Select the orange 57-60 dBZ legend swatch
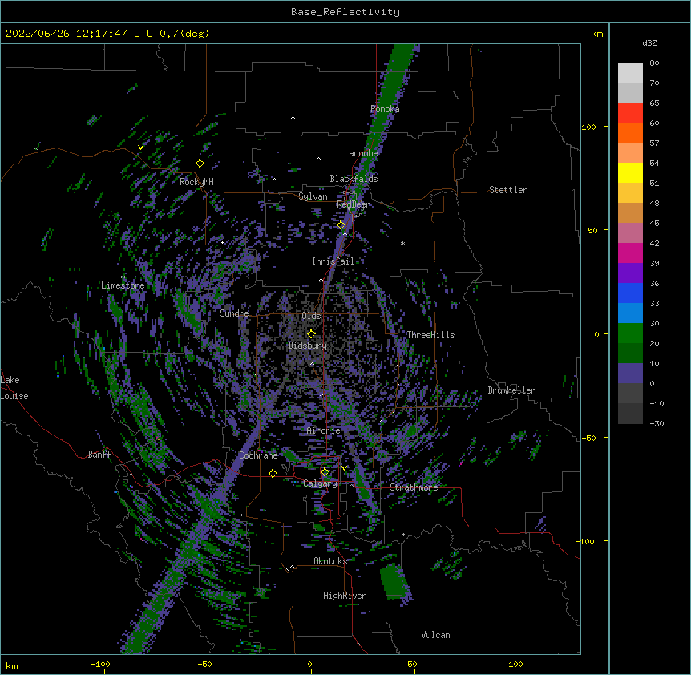The image size is (691, 675). click(630, 132)
